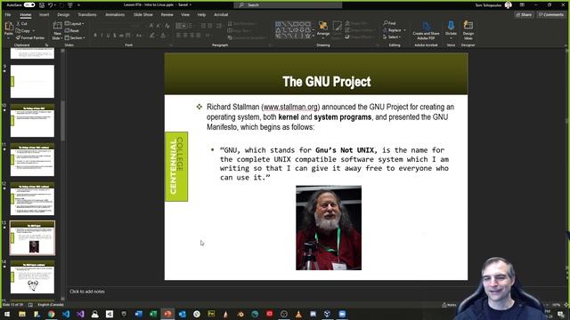Toggle the Notes pane button in status bar
570x320 pixels.
pyautogui.click(x=449, y=305)
